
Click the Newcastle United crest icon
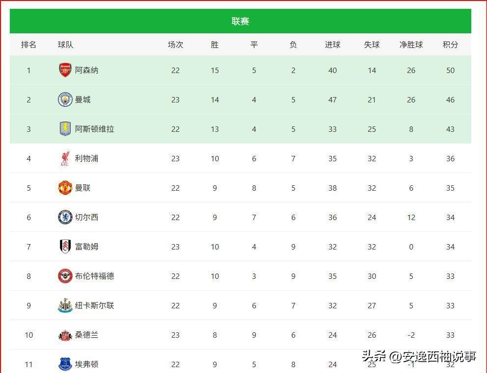[65, 305]
